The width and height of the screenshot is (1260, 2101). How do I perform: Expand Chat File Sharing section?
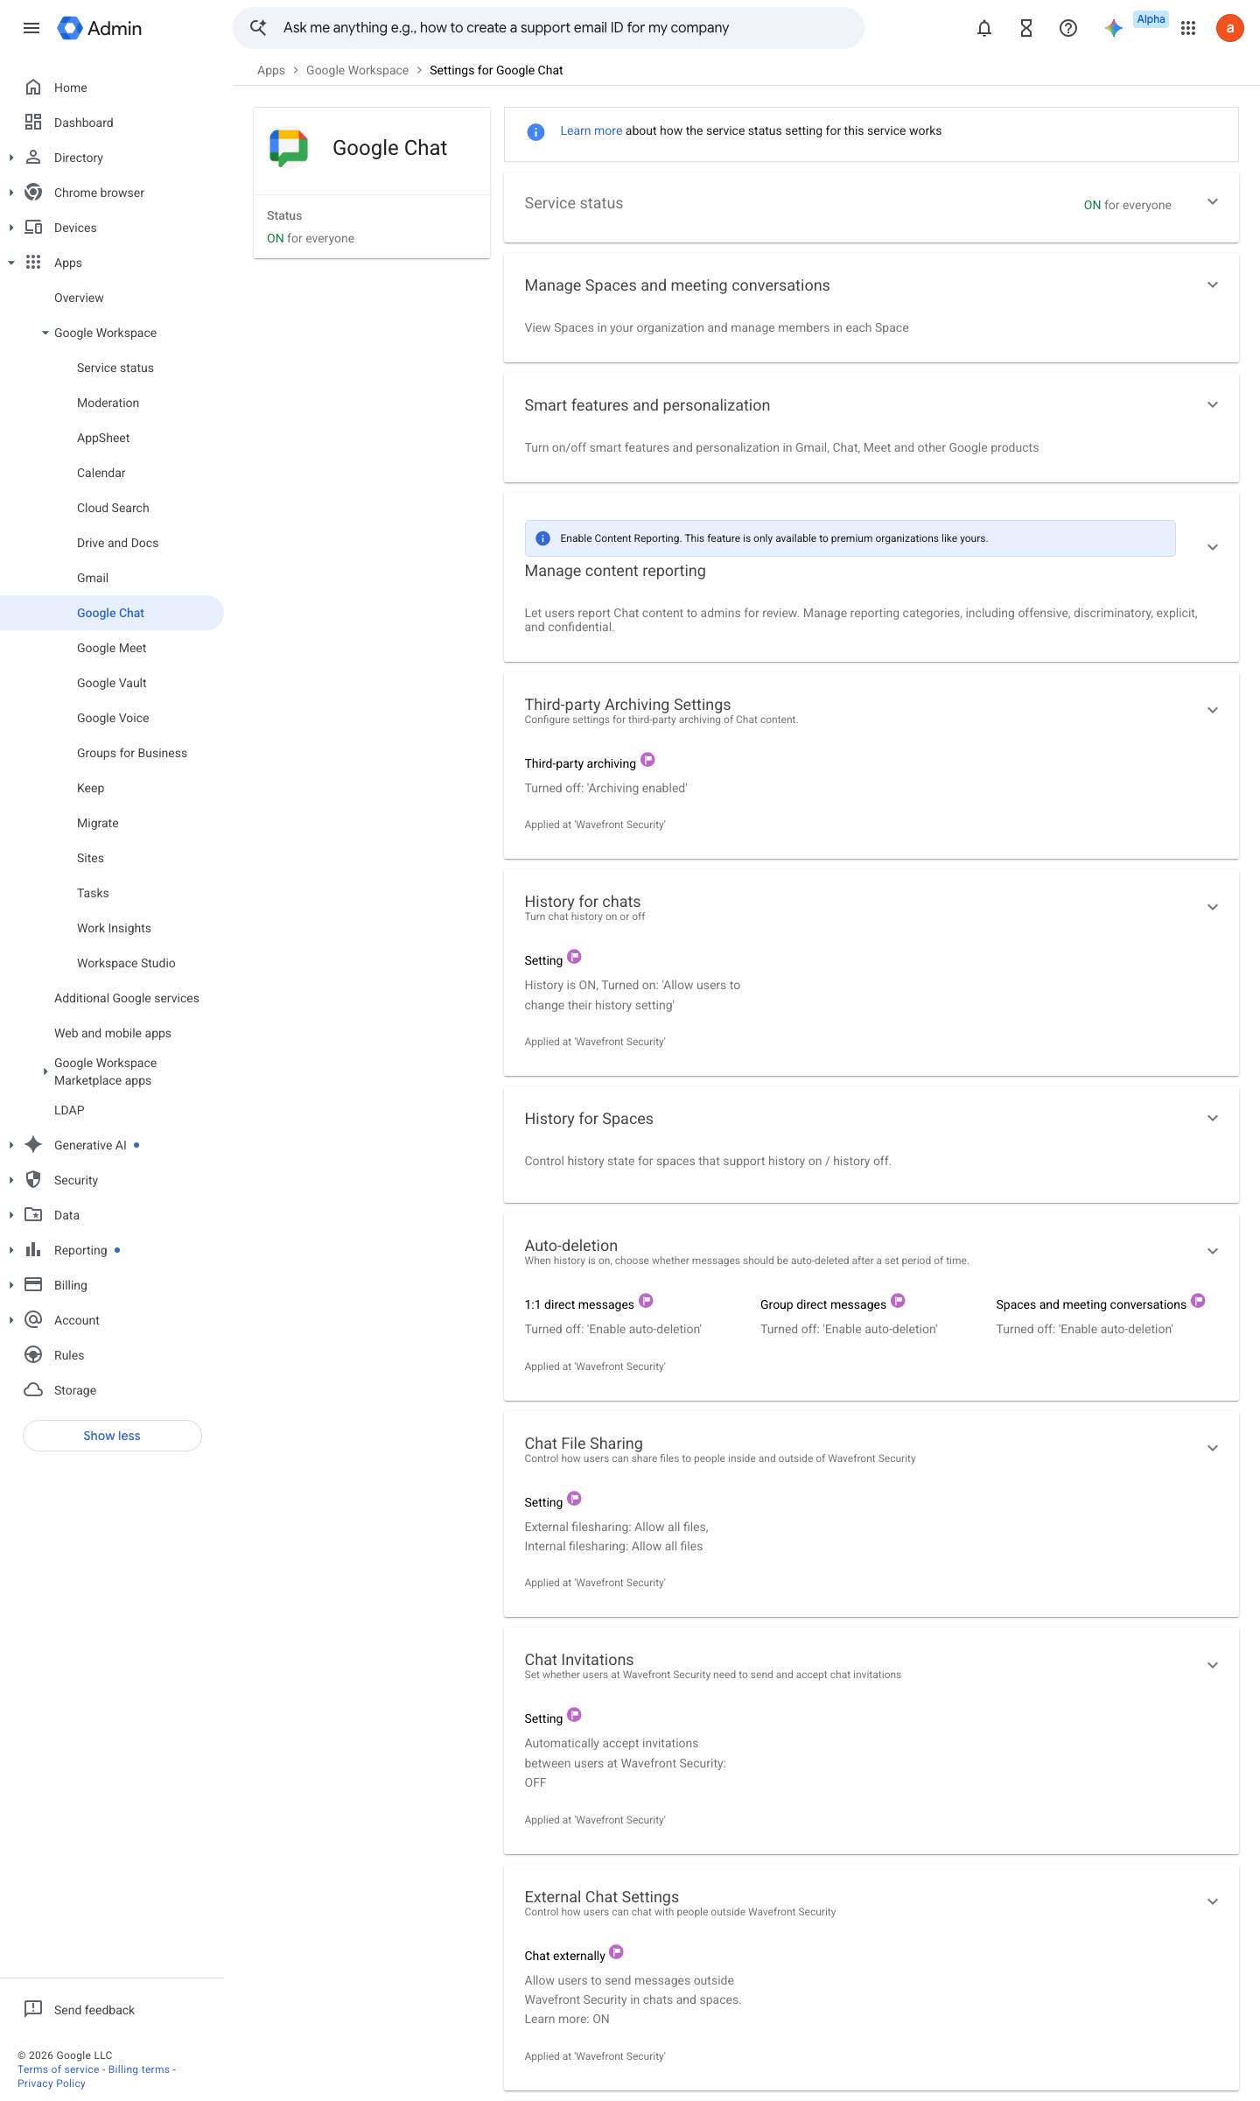tap(1213, 1449)
